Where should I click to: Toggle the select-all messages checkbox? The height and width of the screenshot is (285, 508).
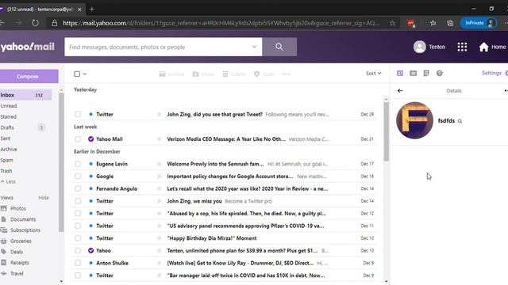pos(77,74)
